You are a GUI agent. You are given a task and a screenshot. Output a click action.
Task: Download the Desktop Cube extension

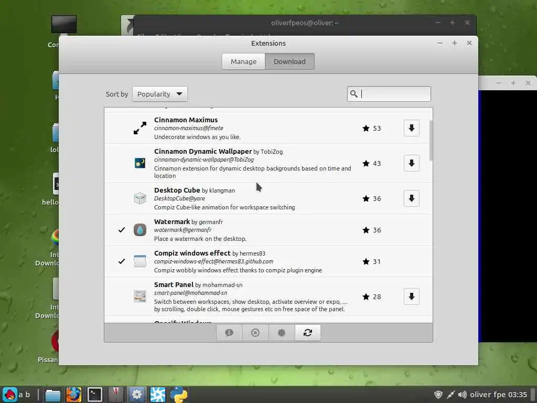tap(411, 198)
